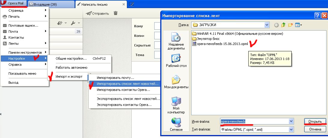Open Панели инструментов submenu
The width and height of the screenshot is (328, 138).
click(x=25, y=52)
